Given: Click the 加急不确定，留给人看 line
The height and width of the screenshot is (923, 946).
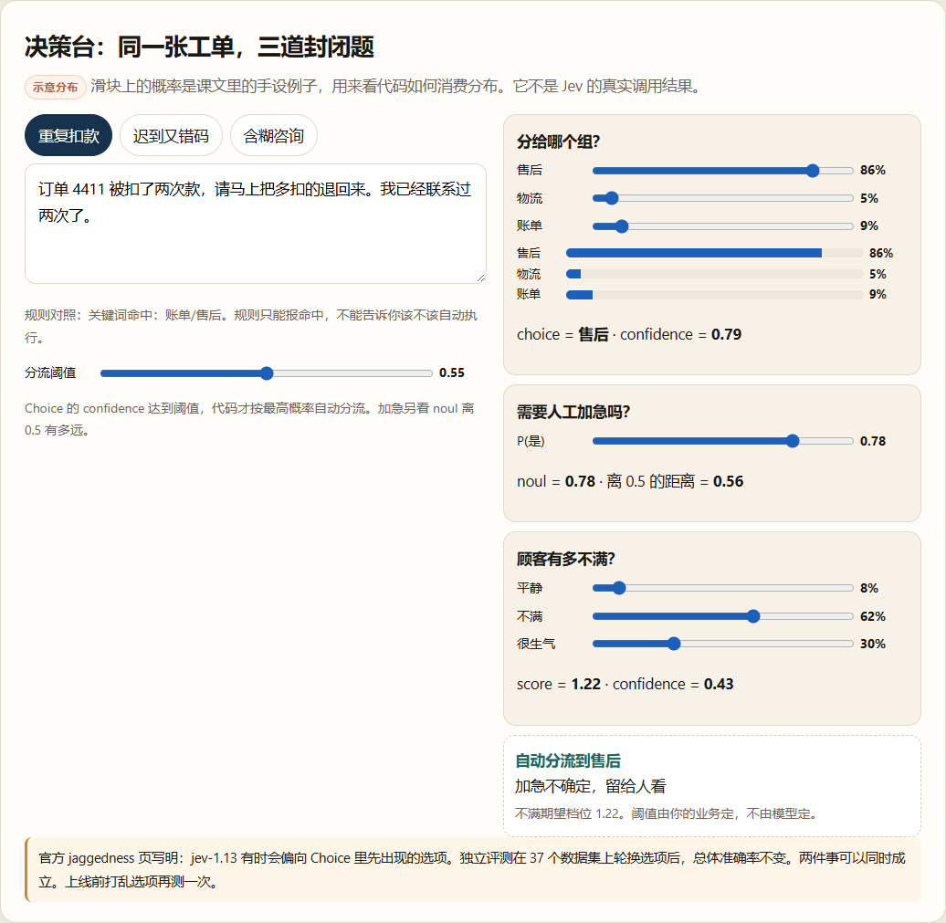Looking at the screenshot, I should (590, 786).
